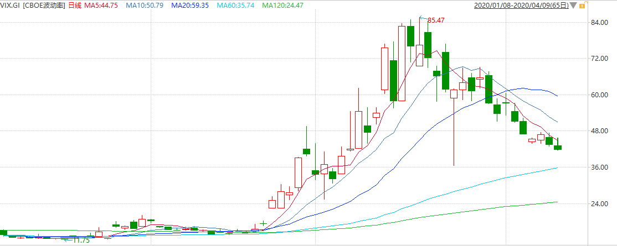
Task: Open the 2020/01/08-2020/04/09(65日) date range link
Action: (x=521, y=6)
